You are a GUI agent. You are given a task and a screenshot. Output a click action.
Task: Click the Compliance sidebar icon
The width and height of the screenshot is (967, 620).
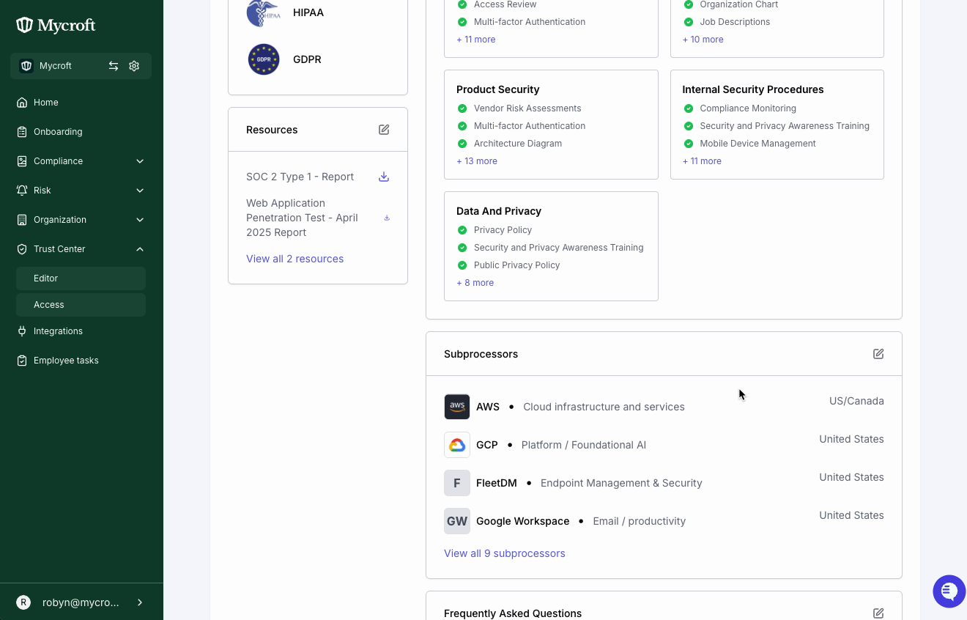(x=22, y=161)
